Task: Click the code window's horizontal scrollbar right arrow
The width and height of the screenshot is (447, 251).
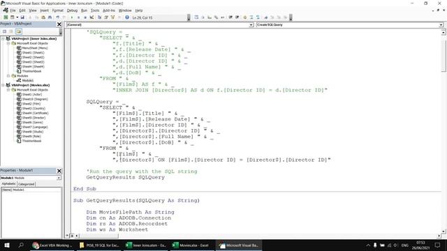Action: [439, 236]
